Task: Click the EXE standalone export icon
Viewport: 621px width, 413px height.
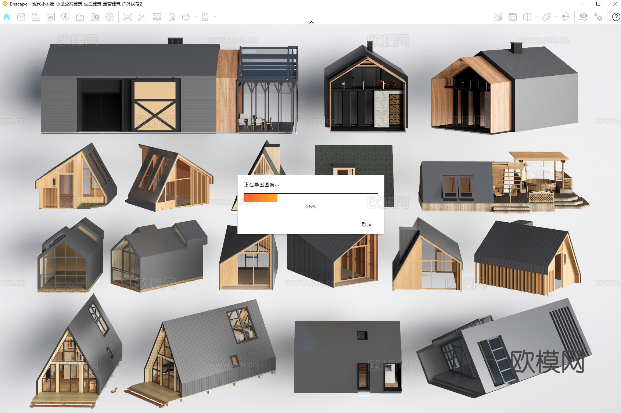Action: 206,17
